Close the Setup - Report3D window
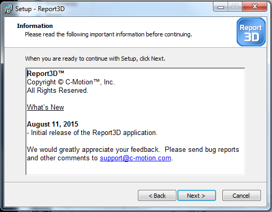The height and width of the screenshot is (212, 272). click(x=255, y=7)
